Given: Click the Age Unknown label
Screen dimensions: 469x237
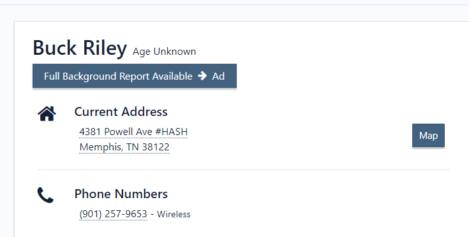Looking at the screenshot, I should 164,52.
